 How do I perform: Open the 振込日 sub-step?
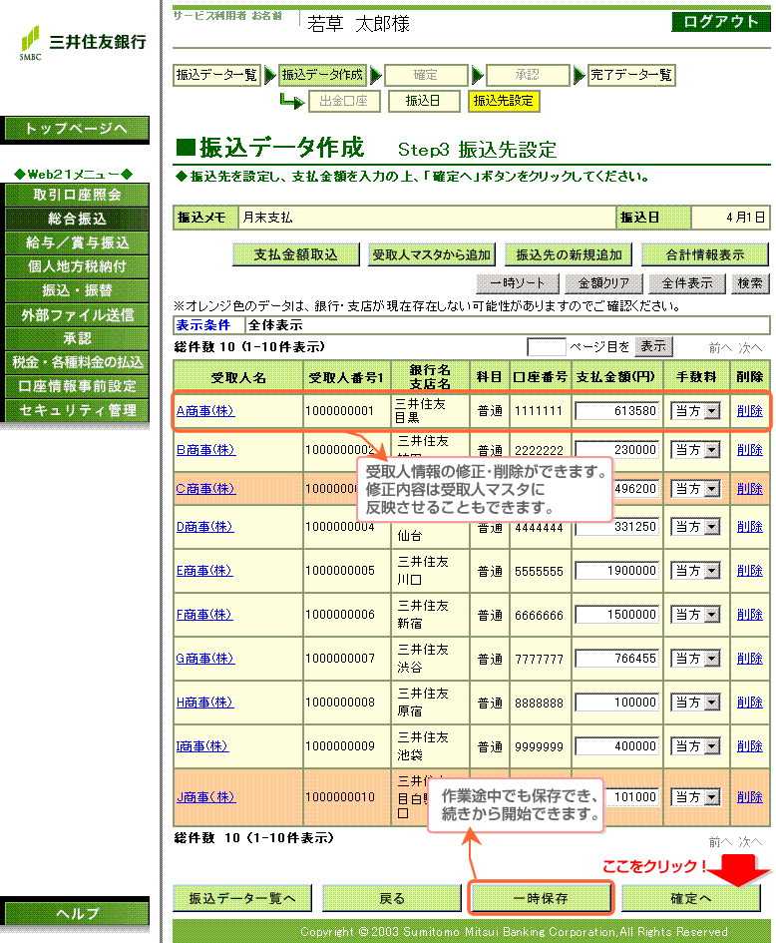pyautogui.click(x=424, y=101)
